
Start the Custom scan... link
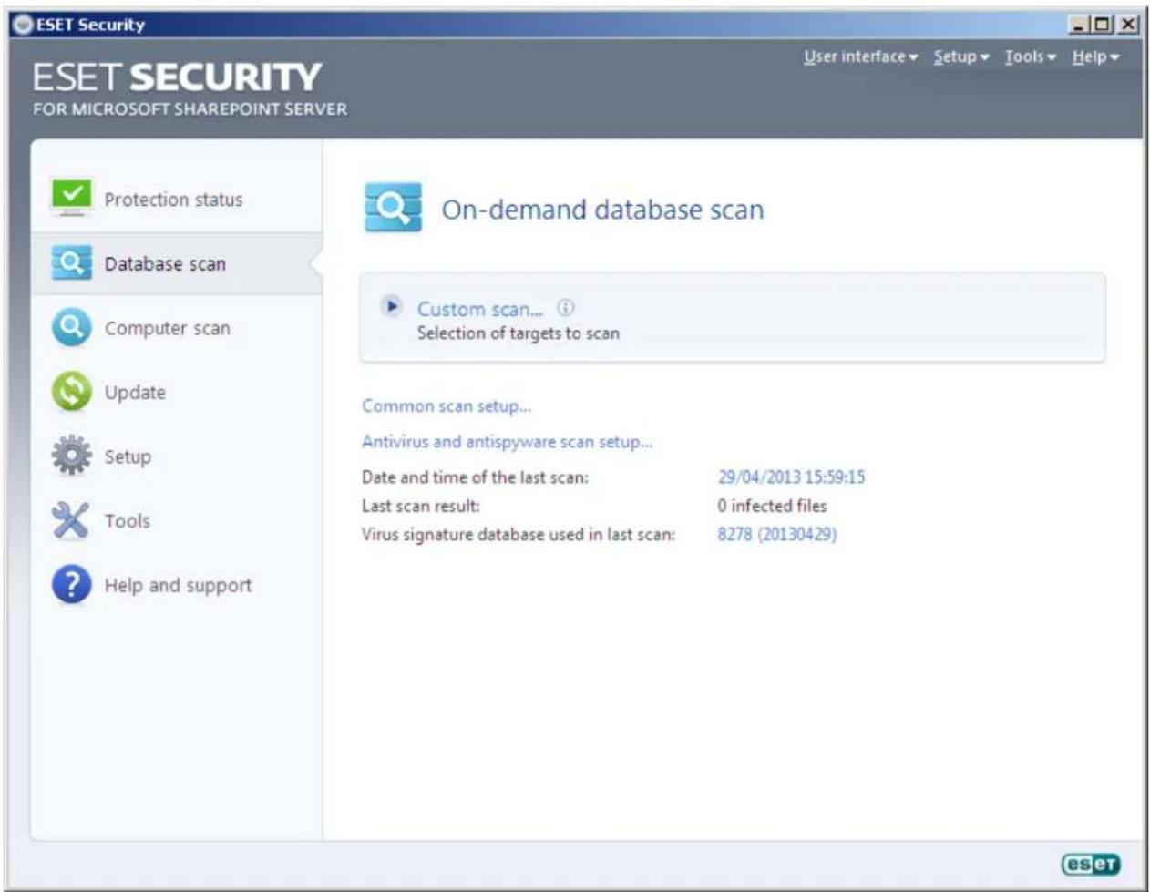click(479, 309)
